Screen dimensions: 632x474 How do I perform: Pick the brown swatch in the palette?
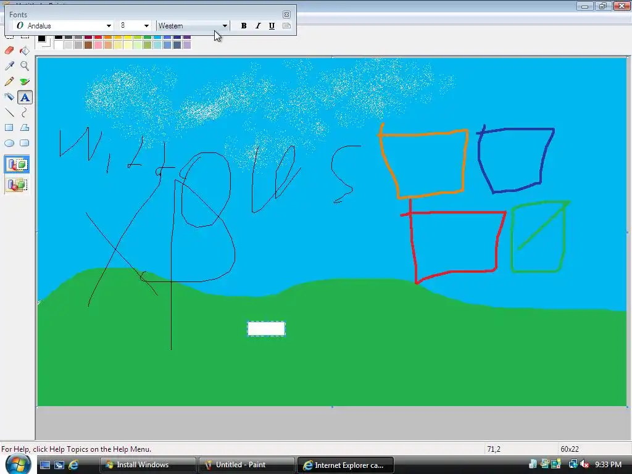(88, 44)
